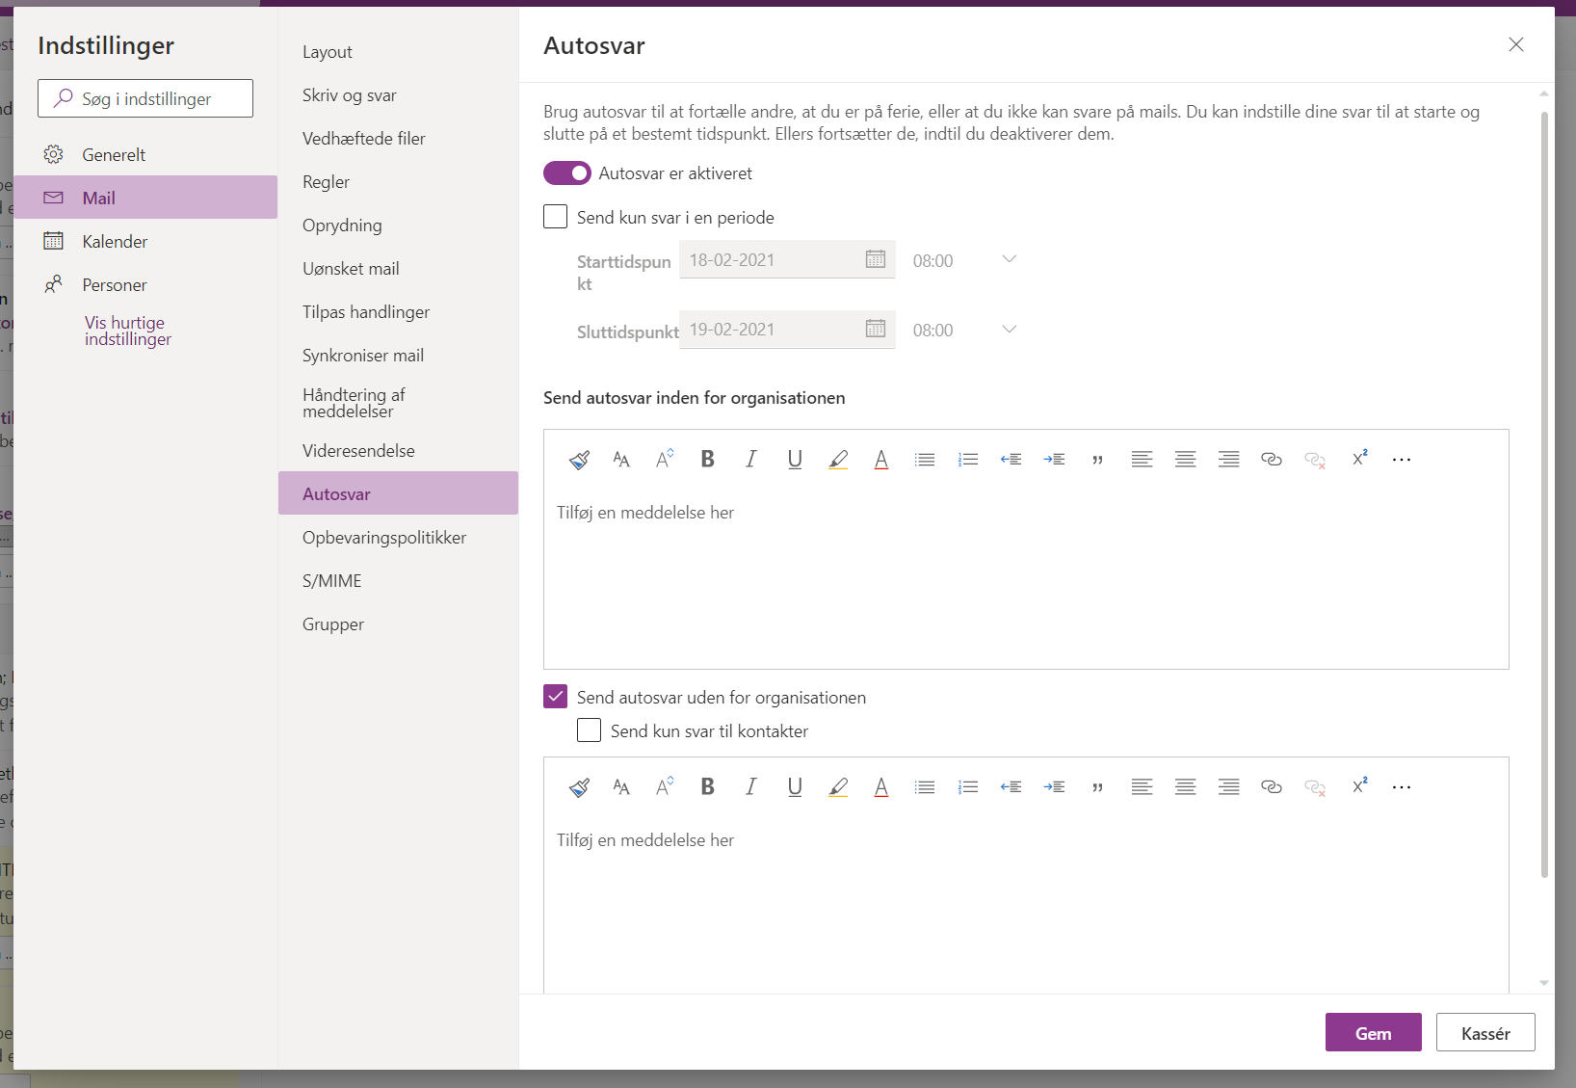Check Send kun svar i en periode
1576x1088 pixels.
tap(556, 217)
